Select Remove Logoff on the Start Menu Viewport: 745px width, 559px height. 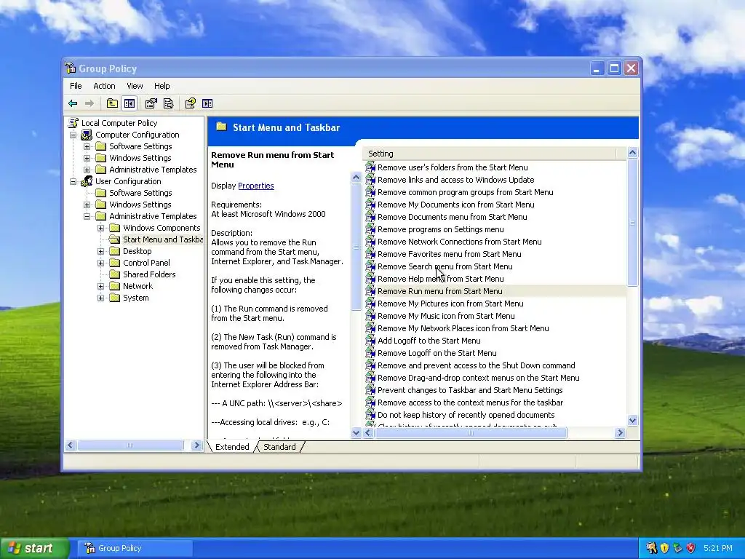coord(437,353)
